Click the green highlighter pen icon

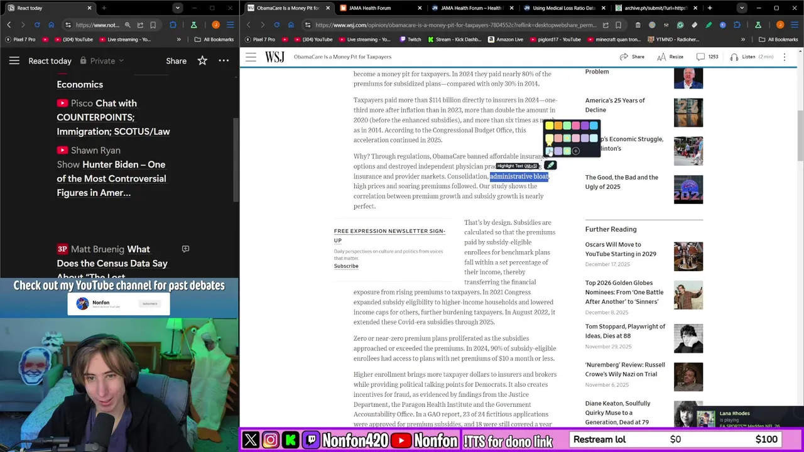click(550, 165)
